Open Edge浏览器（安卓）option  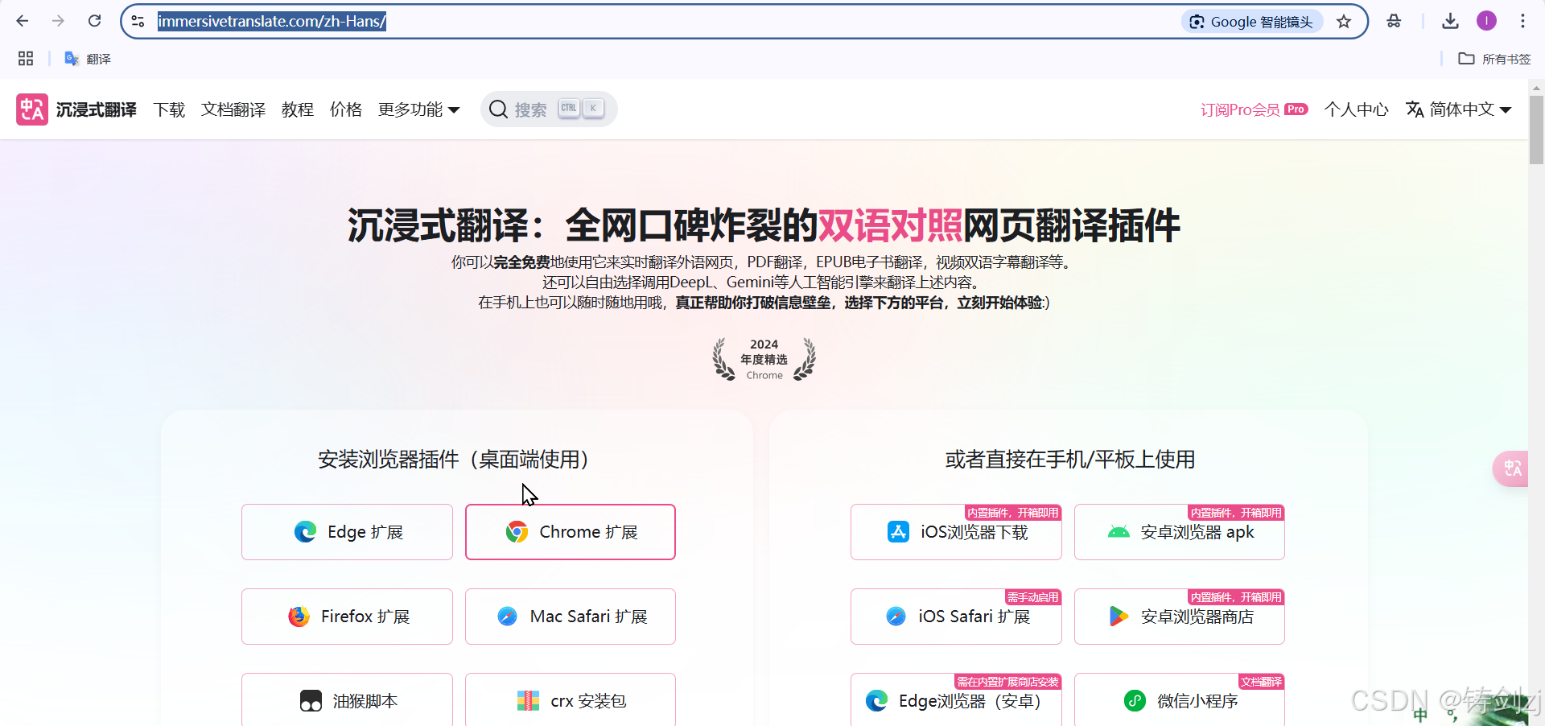956,699
